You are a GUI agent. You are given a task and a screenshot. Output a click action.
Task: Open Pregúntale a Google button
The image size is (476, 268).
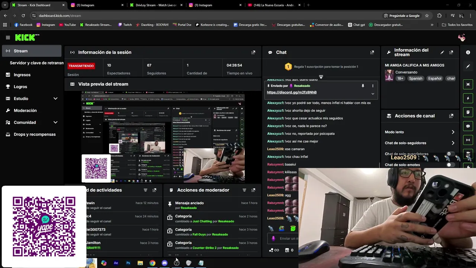coord(402,16)
